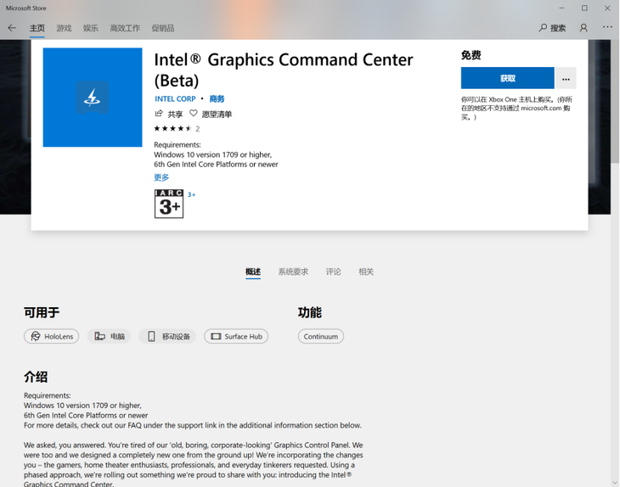Expand the description via 更多 link
620x487 pixels.
pyautogui.click(x=161, y=177)
